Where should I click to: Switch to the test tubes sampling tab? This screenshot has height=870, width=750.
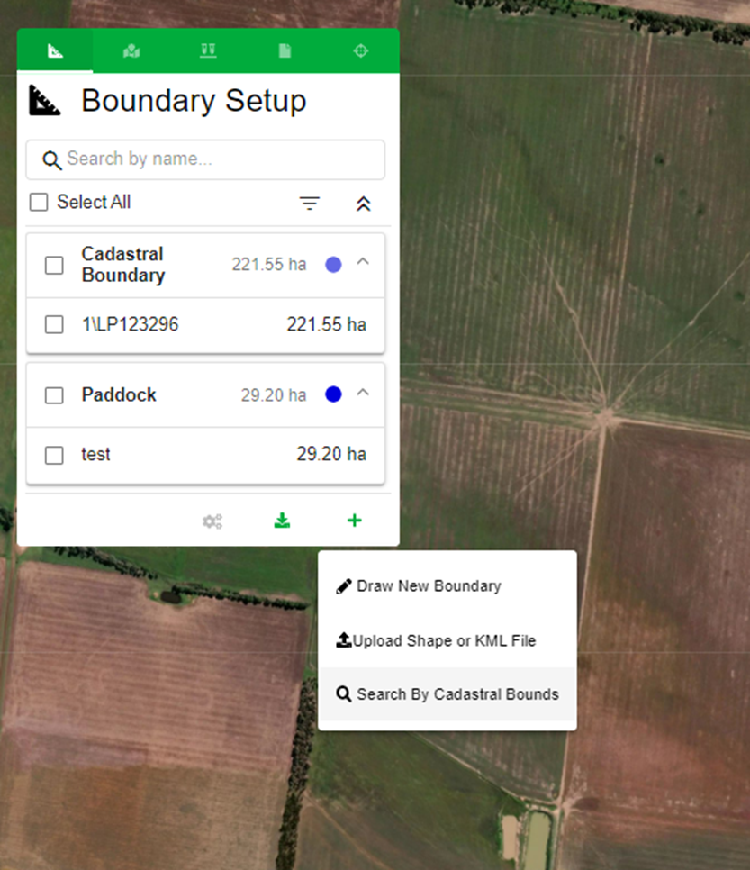208,51
